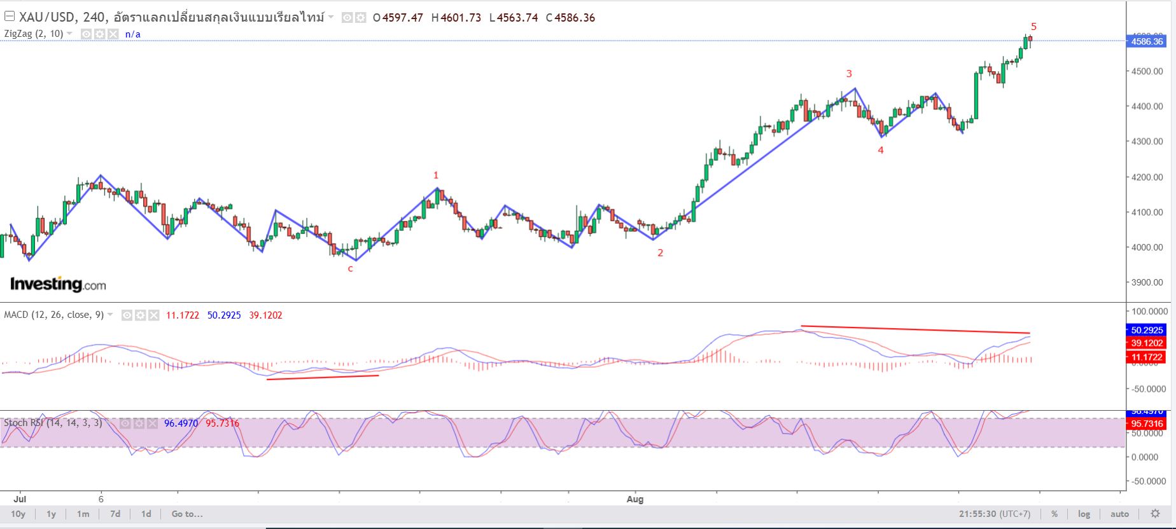Click the Aug label on the time axis
Image resolution: width=1176 pixels, height=529 pixels.
point(635,499)
